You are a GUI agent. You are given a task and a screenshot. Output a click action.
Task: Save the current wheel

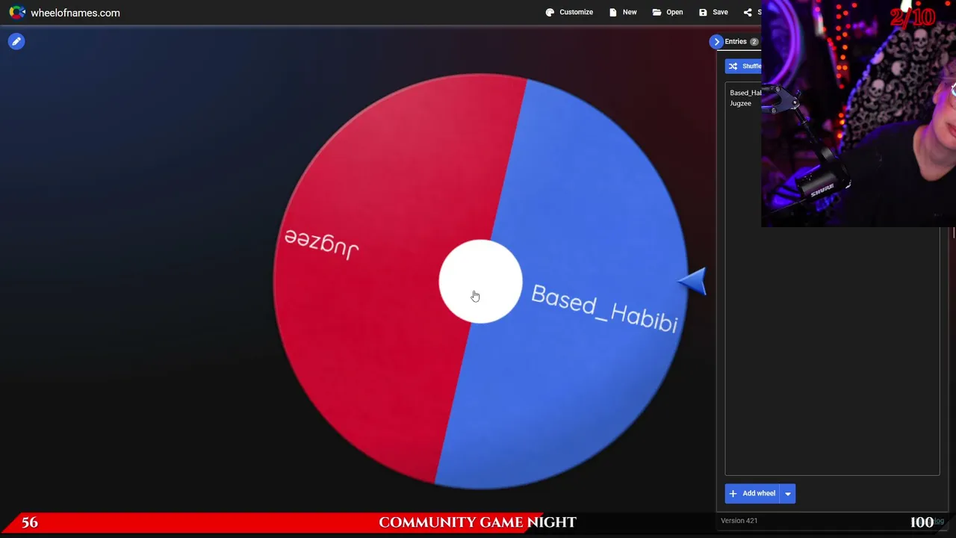(x=713, y=12)
